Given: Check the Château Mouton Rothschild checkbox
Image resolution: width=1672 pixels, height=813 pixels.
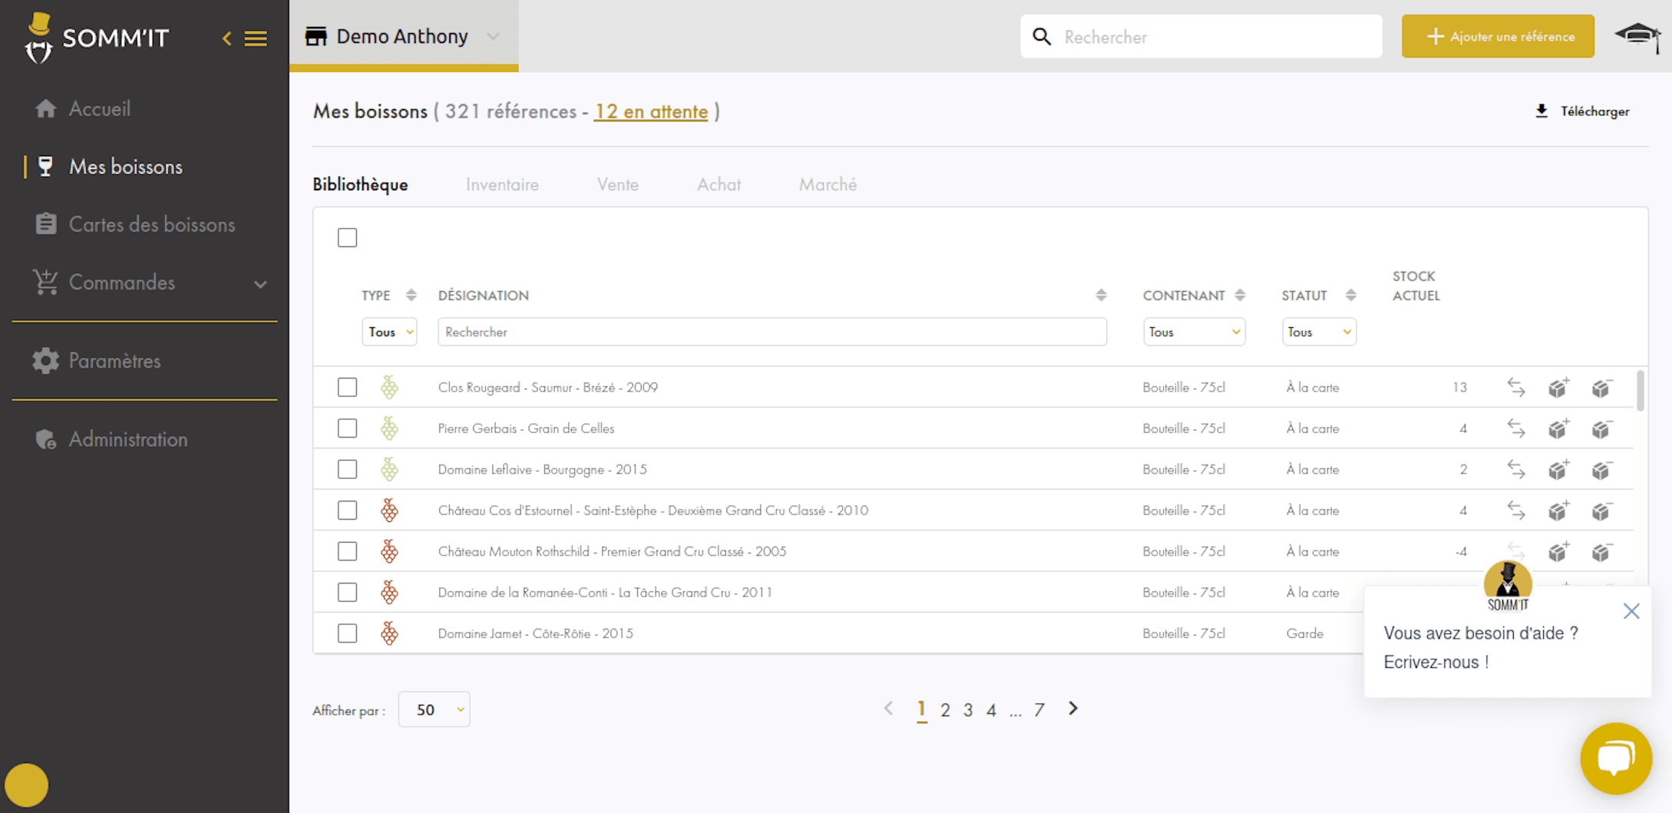Looking at the screenshot, I should click(347, 551).
